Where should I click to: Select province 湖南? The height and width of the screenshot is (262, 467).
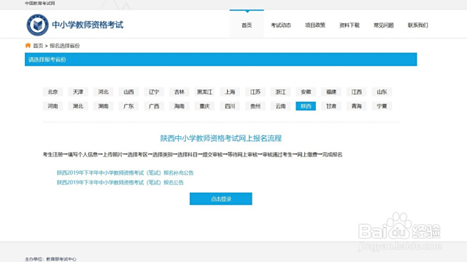(x=104, y=106)
